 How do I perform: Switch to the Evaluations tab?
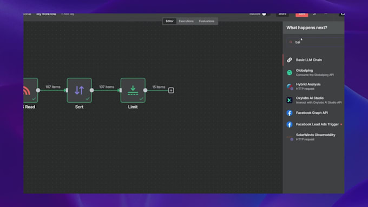pyautogui.click(x=207, y=21)
